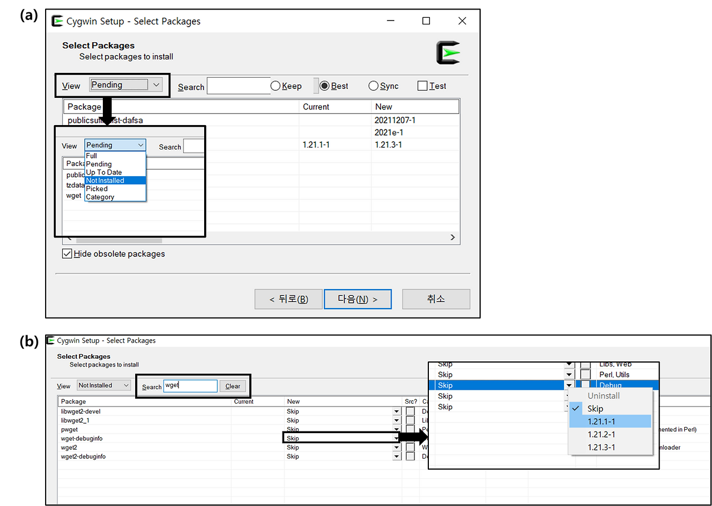This screenshot has width=712, height=506.
Task: Select the Sync radio button
Action: (x=373, y=86)
